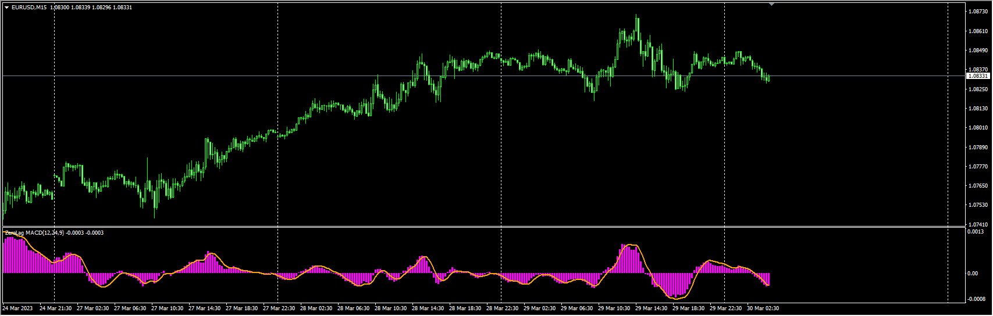Click the 27 Mar 06:30 time label
Image resolution: width=993 pixels, height=316 pixels.
pos(130,308)
